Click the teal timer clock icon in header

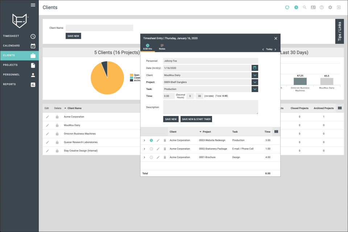click(x=296, y=7)
